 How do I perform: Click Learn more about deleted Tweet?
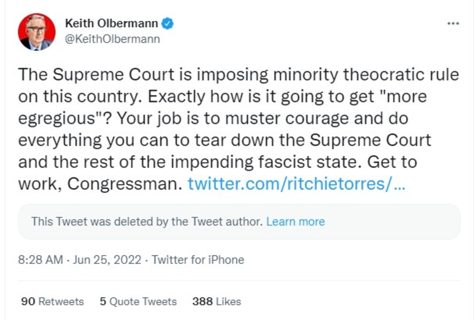(295, 222)
